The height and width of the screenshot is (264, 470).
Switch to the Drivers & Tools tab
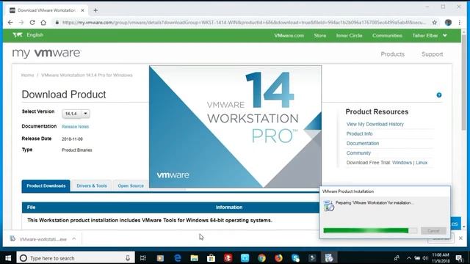92,186
